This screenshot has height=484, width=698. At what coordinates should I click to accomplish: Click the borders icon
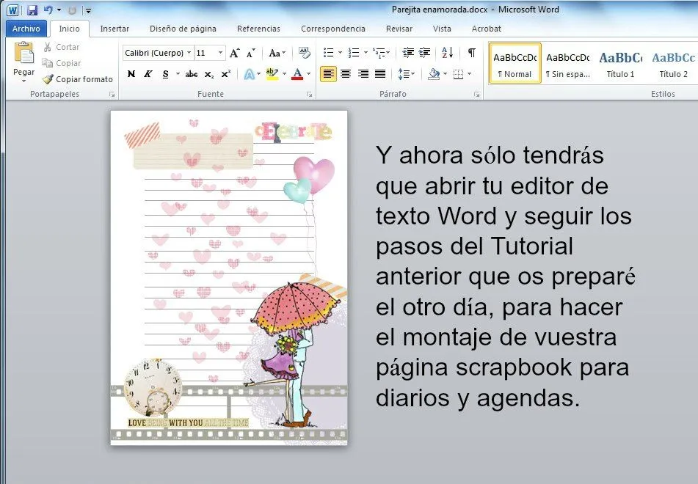click(x=458, y=74)
